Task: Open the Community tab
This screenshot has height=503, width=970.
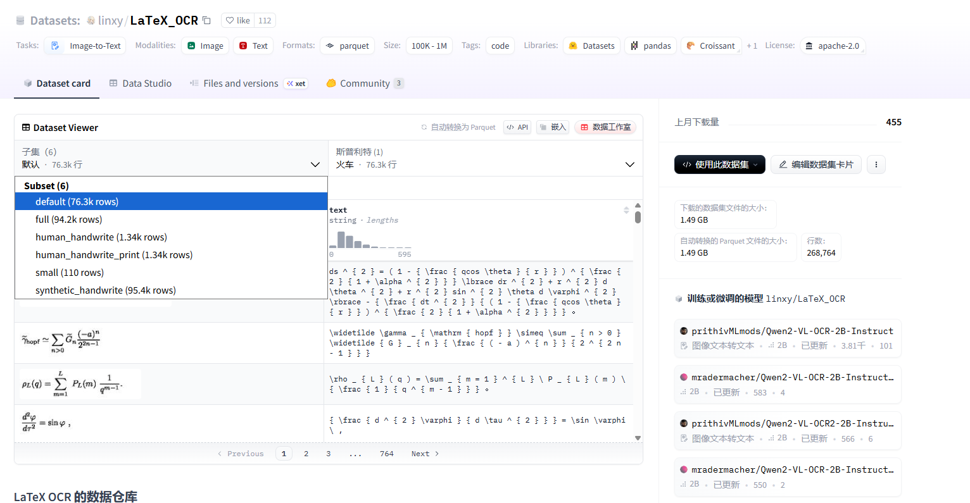Action: pyautogui.click(x=364, y=84)
